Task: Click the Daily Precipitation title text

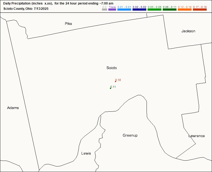Action: (58, 3)
